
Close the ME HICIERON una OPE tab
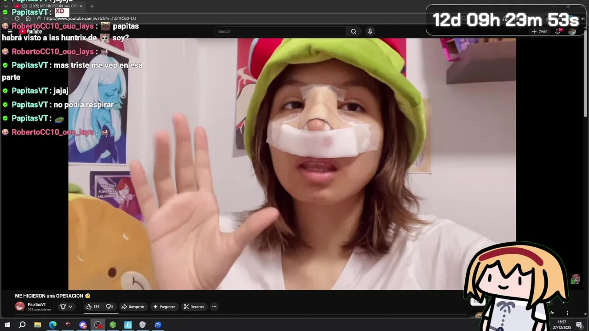pos(81,6)
